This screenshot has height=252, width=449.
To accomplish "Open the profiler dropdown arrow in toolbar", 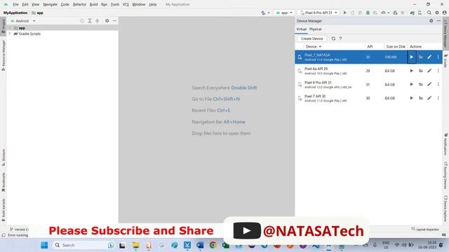I will click(388, 13).
